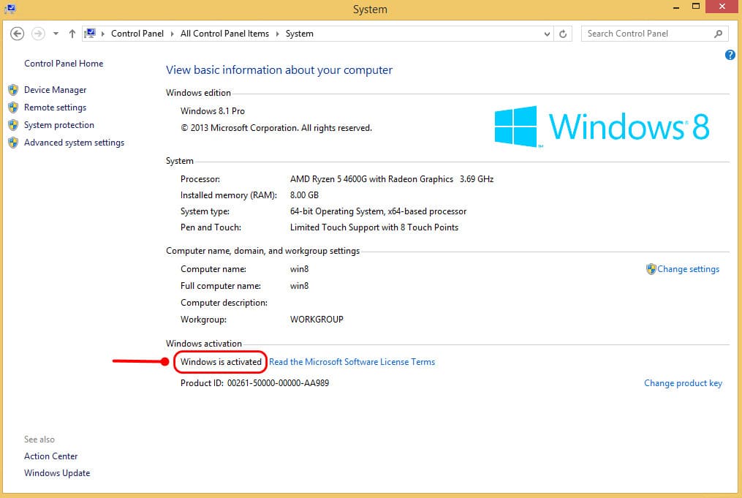Click Change product key
The height and width of the screenshot is (498, 742).
pyautogui.click(x=683, y=383)
